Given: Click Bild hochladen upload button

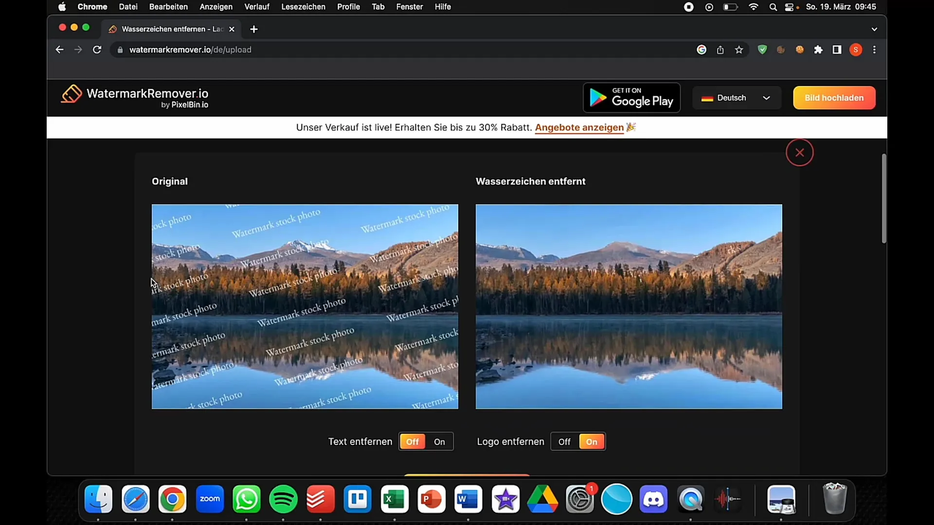Looking at the screenshot, I should click(x=834, y=98).
